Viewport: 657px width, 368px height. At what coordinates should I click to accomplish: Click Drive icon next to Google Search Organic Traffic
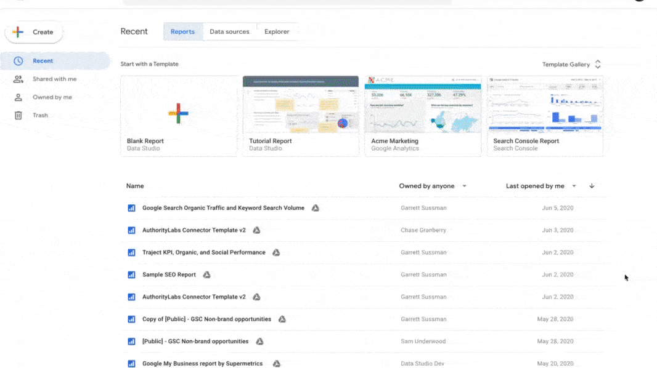(x=316, y=208)
